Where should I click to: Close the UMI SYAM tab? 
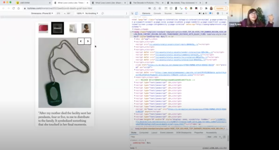[x=49, y=3]
